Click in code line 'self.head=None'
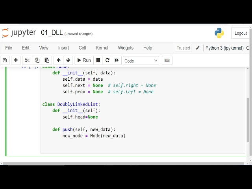The image size is (252, 189). (80, 117)
